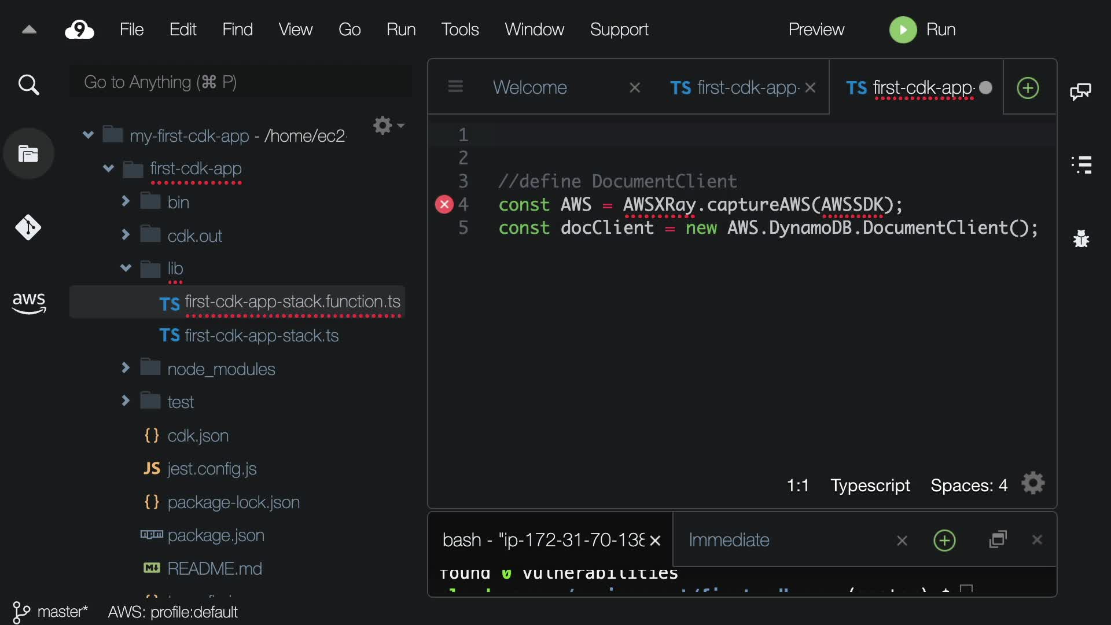Open editor preferences gear in status bar
Screen dimensions: 1111x625
coord(1033,484)
